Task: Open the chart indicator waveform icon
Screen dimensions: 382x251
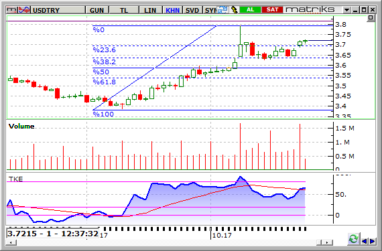Action: 24,10
